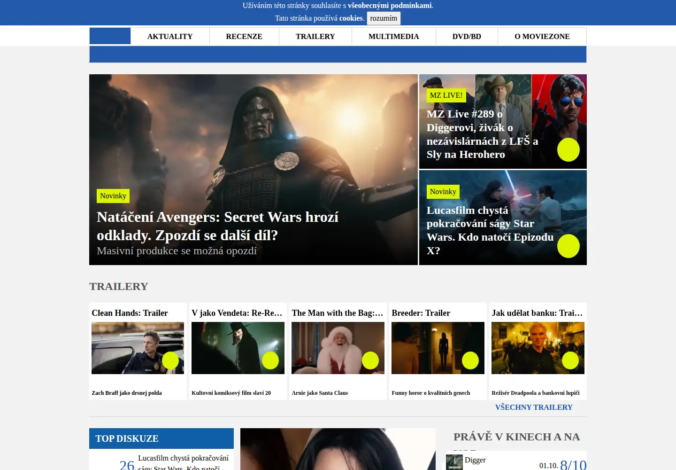Open Clean Hands: Trailer title

coord(130,313)
